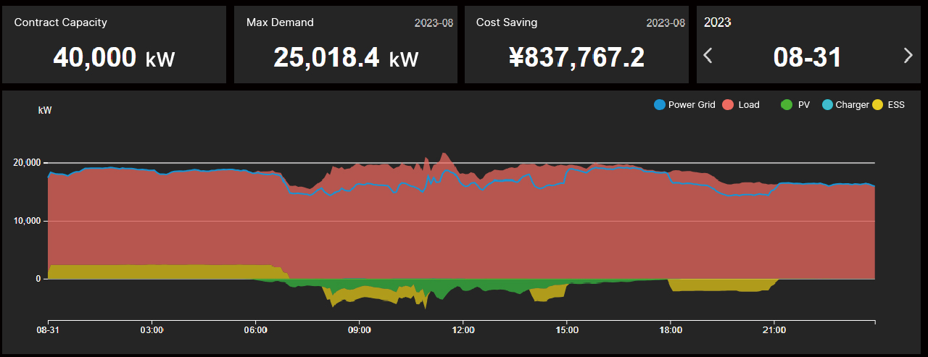Viewport: 928px width, 357px height.
Task: Hide the ESS series via legend label
Action: pyautogui.click(x=896, y=105)
